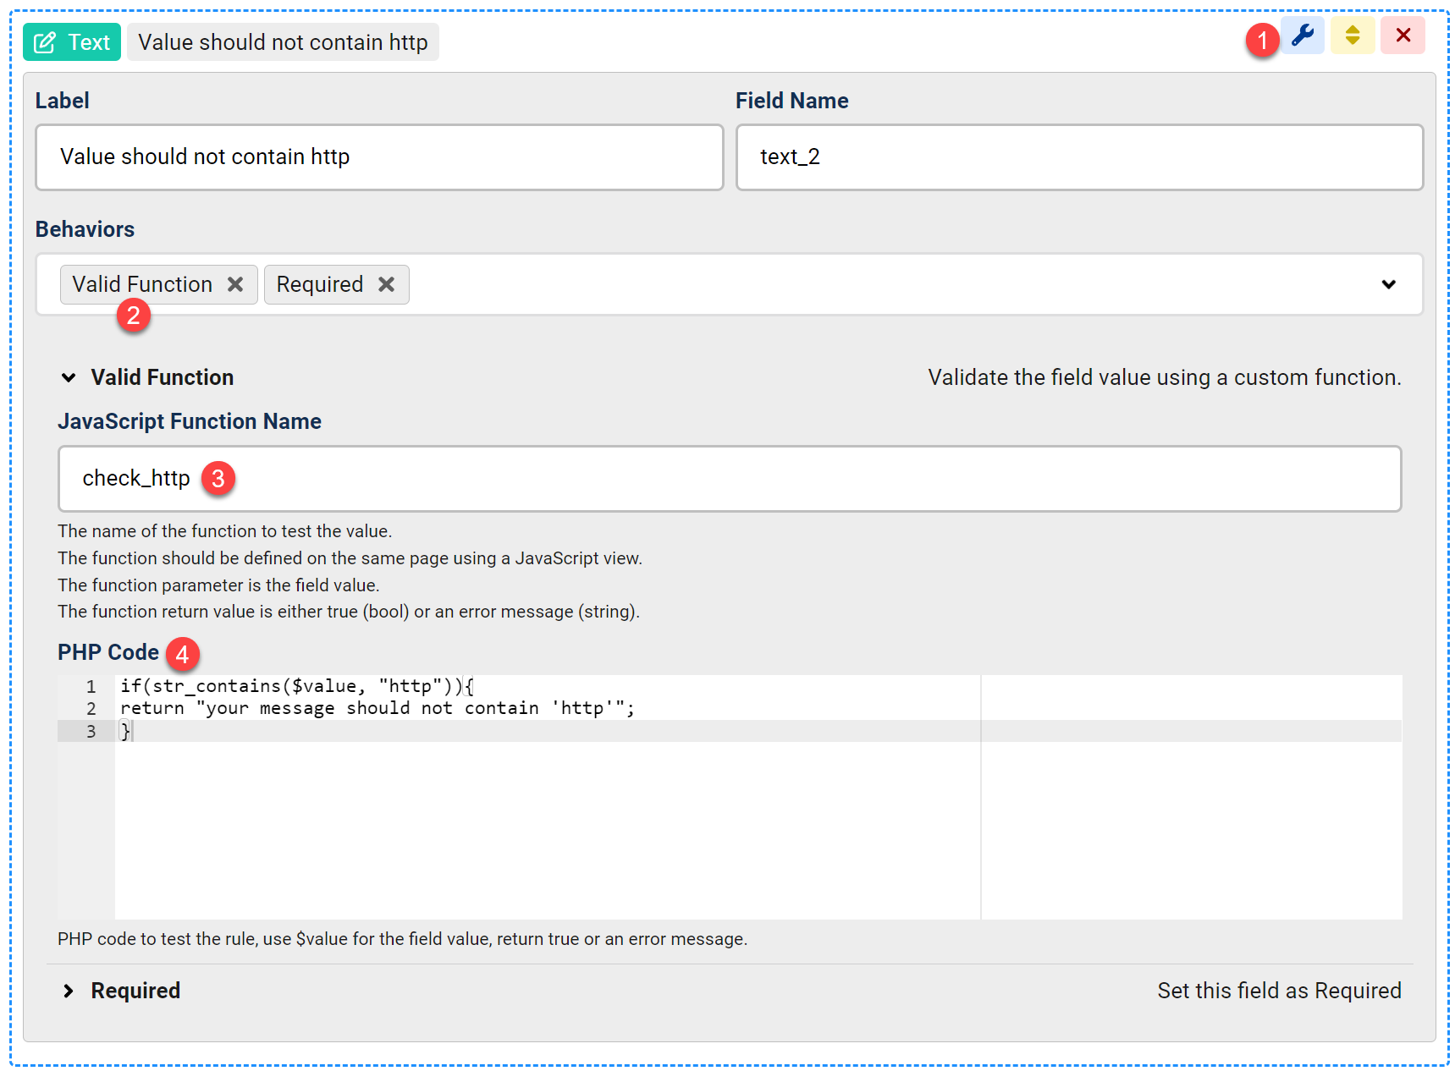Viewport: 1455px width, 1071px height.
Task: Click 'Validate the field value' description text
Action: (x=1165, y=377)
